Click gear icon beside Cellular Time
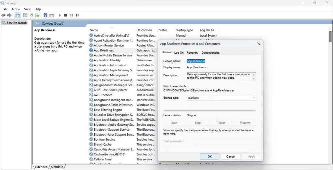Viewport: 333px width, 170px height. pyautogui.click(x=91, y=159)
